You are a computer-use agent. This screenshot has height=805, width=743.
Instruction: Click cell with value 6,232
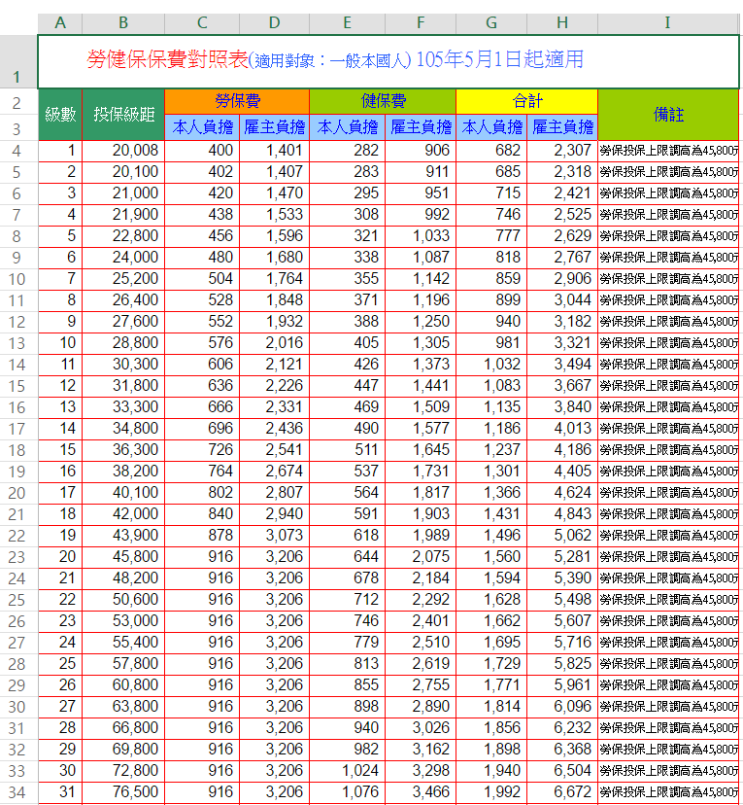point(562,728)
